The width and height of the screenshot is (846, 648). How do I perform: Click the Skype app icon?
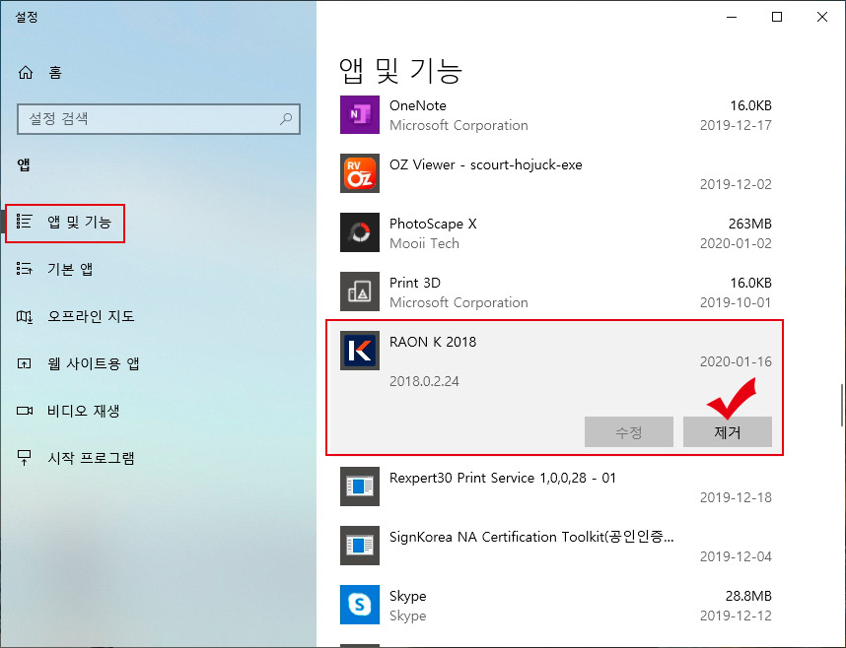tap(360, 605)
